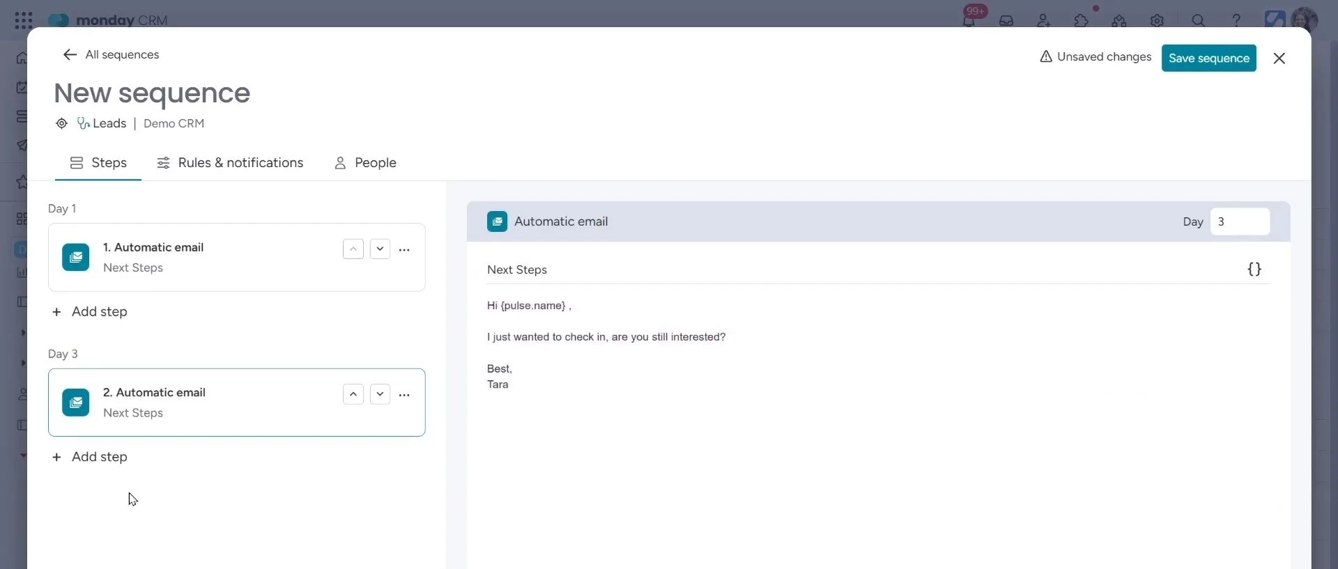Viewport: 1338px width, 569px height.
Task: Click the invite members icon
Action: click(x=1043, y=21)
